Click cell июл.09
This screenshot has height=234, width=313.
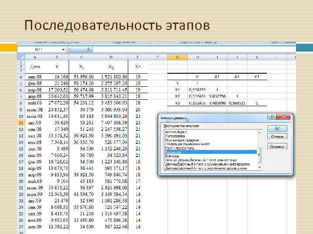coord(35,194)
